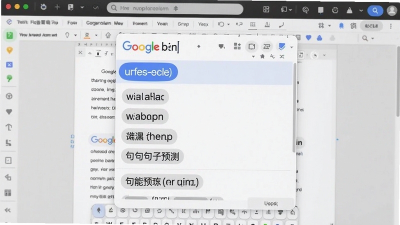Open dropdown beside the sliders icon in menu bar

point(329,25)
